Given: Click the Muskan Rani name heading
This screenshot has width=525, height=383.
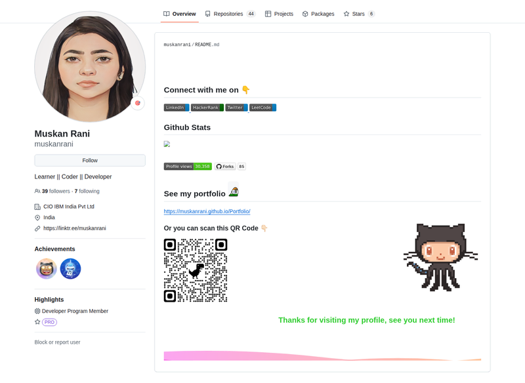Looking at the screenshot, I should (x=62, y=134).
